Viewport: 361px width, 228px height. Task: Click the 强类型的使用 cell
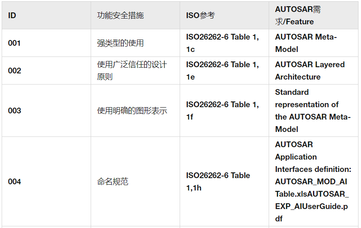tap(120, 43)
